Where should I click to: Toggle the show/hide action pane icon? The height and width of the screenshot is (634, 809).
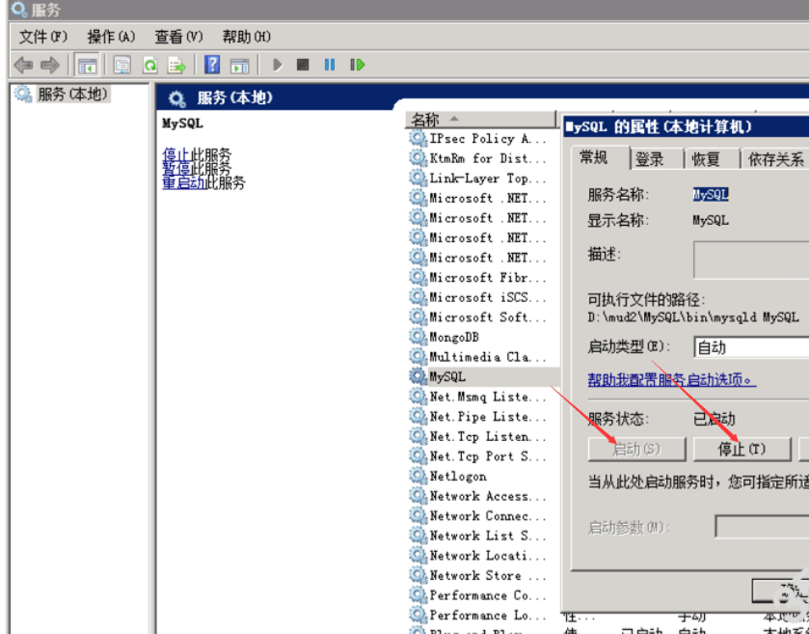click(x=239, y=65)
